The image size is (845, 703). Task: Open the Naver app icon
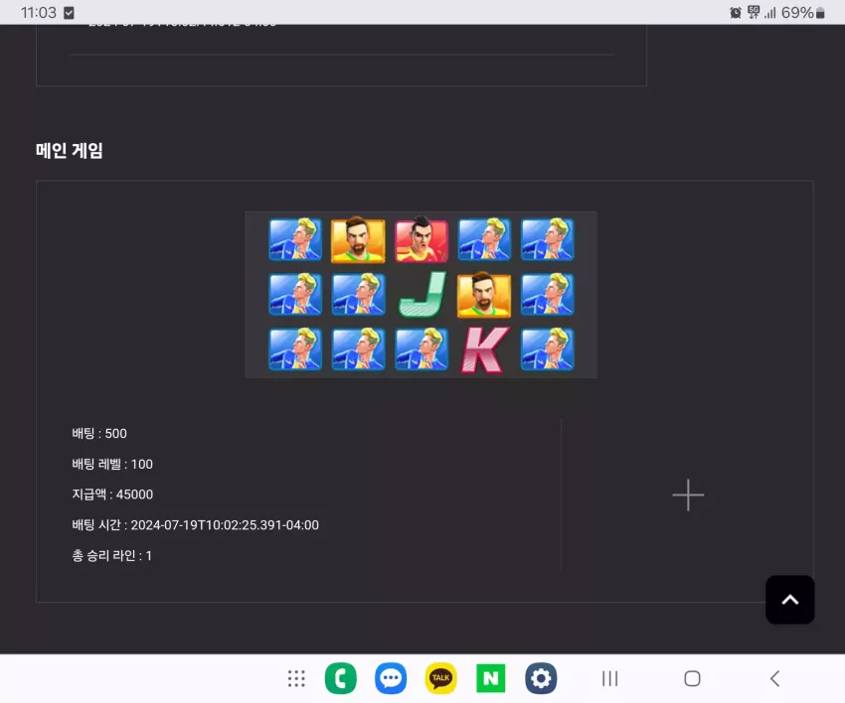tap(490, 678)
